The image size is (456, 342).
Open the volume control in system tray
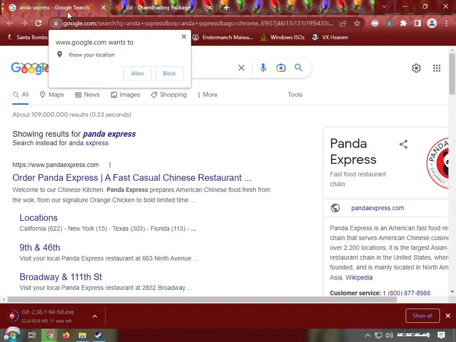pos(389,335)
